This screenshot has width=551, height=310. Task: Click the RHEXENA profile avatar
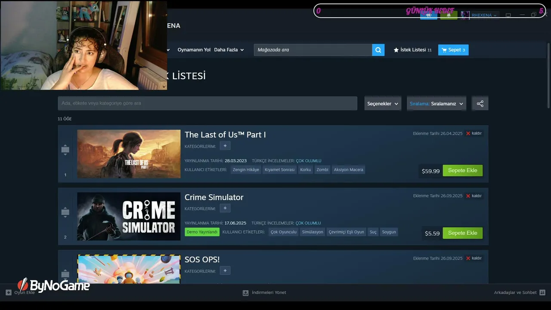point(465,15)
